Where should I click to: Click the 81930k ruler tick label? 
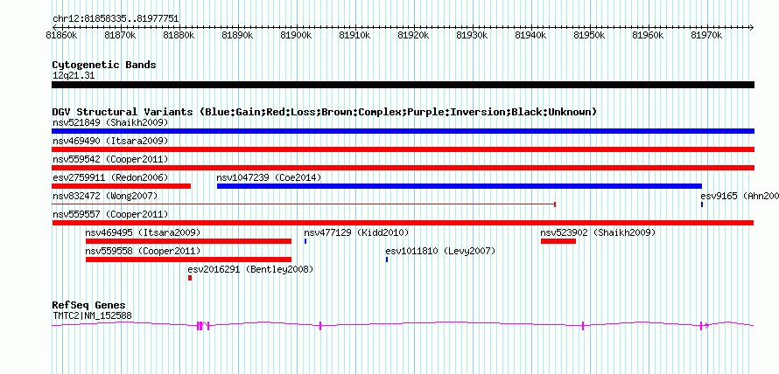(472, 35)
